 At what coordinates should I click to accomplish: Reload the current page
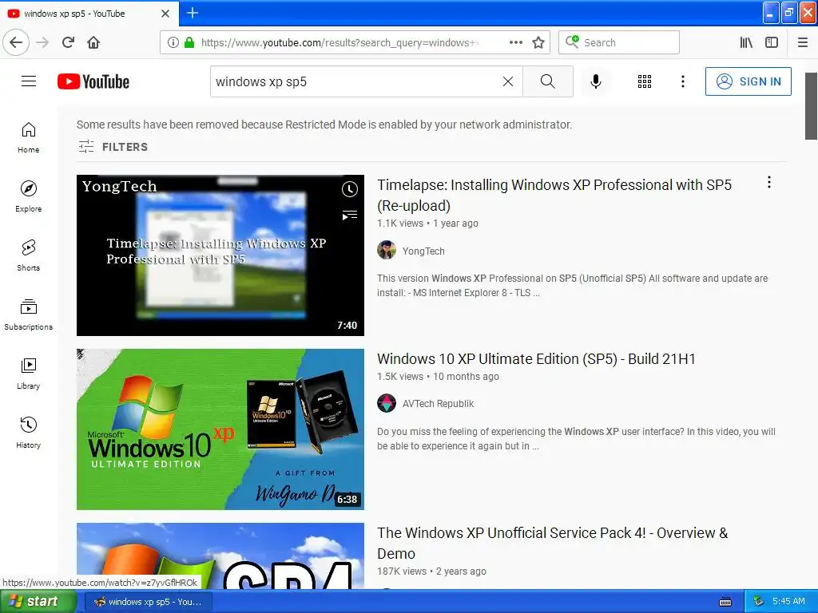[68, 42]
